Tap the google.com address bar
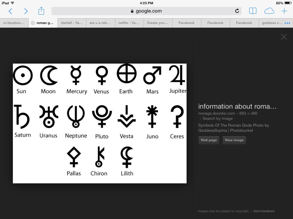The image size is (293, 219). 146,11
